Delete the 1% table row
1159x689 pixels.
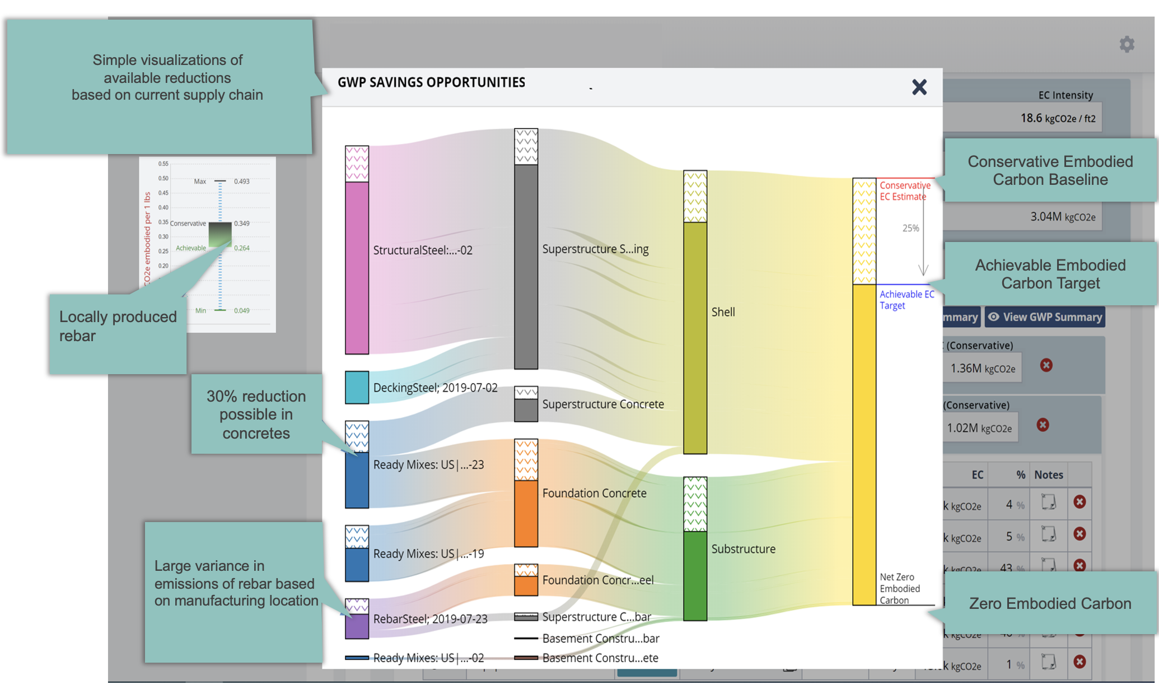1079,662
